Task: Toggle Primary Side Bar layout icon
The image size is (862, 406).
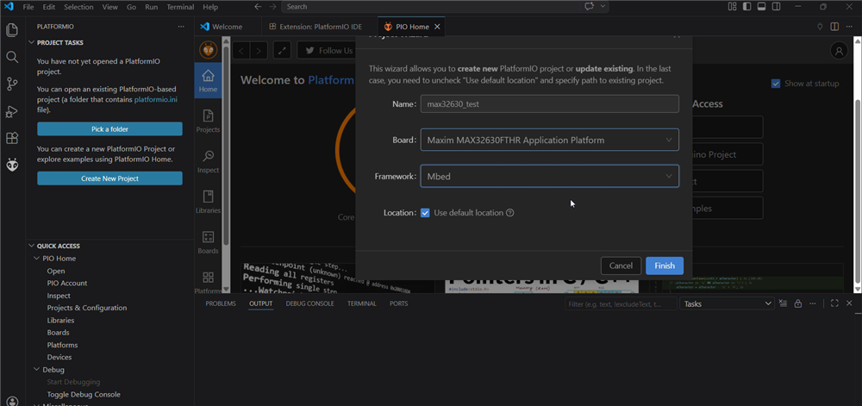Action: pyautogui.click(x=747, y=7)
